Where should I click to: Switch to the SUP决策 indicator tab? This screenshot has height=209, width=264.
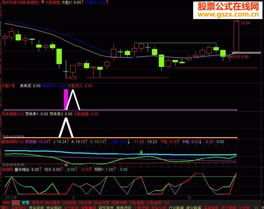85,202
